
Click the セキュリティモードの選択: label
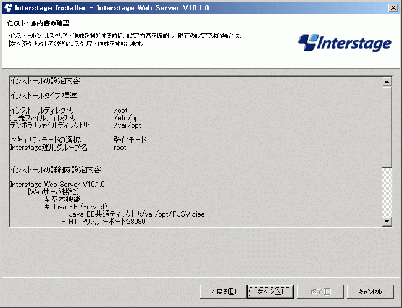[x=46, y=140]
